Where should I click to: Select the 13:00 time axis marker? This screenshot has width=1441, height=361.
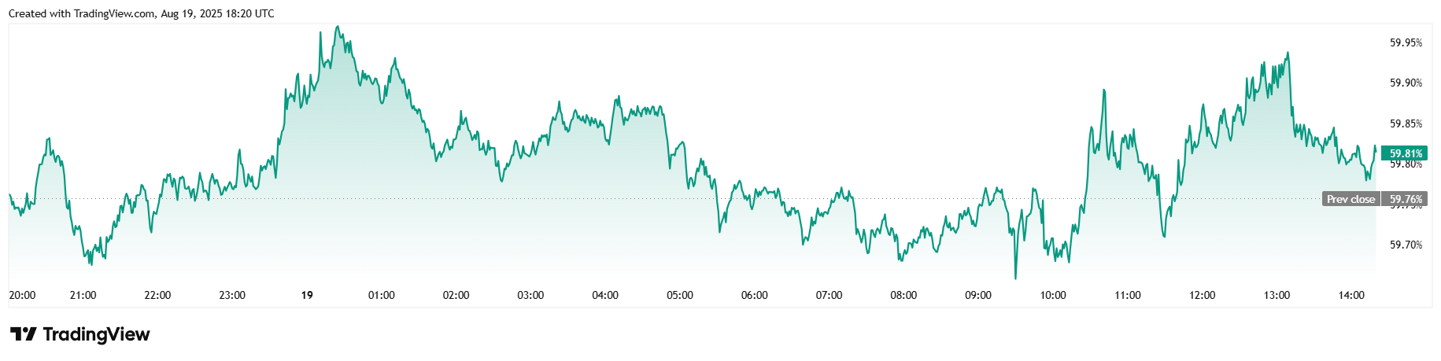point(1277,295)
